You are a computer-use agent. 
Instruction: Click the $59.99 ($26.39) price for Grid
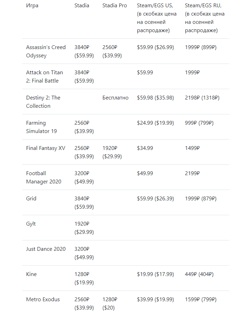click(x=155, y=199)
